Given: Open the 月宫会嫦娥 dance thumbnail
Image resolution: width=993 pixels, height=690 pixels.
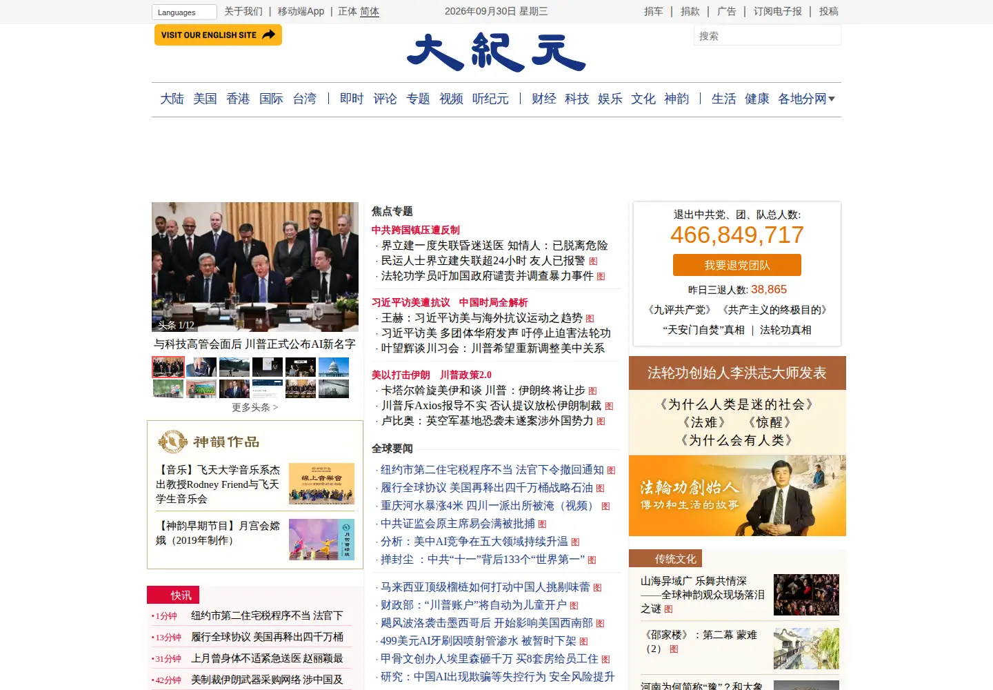Looking at the screenshot, I should click(x=321, y=540).
